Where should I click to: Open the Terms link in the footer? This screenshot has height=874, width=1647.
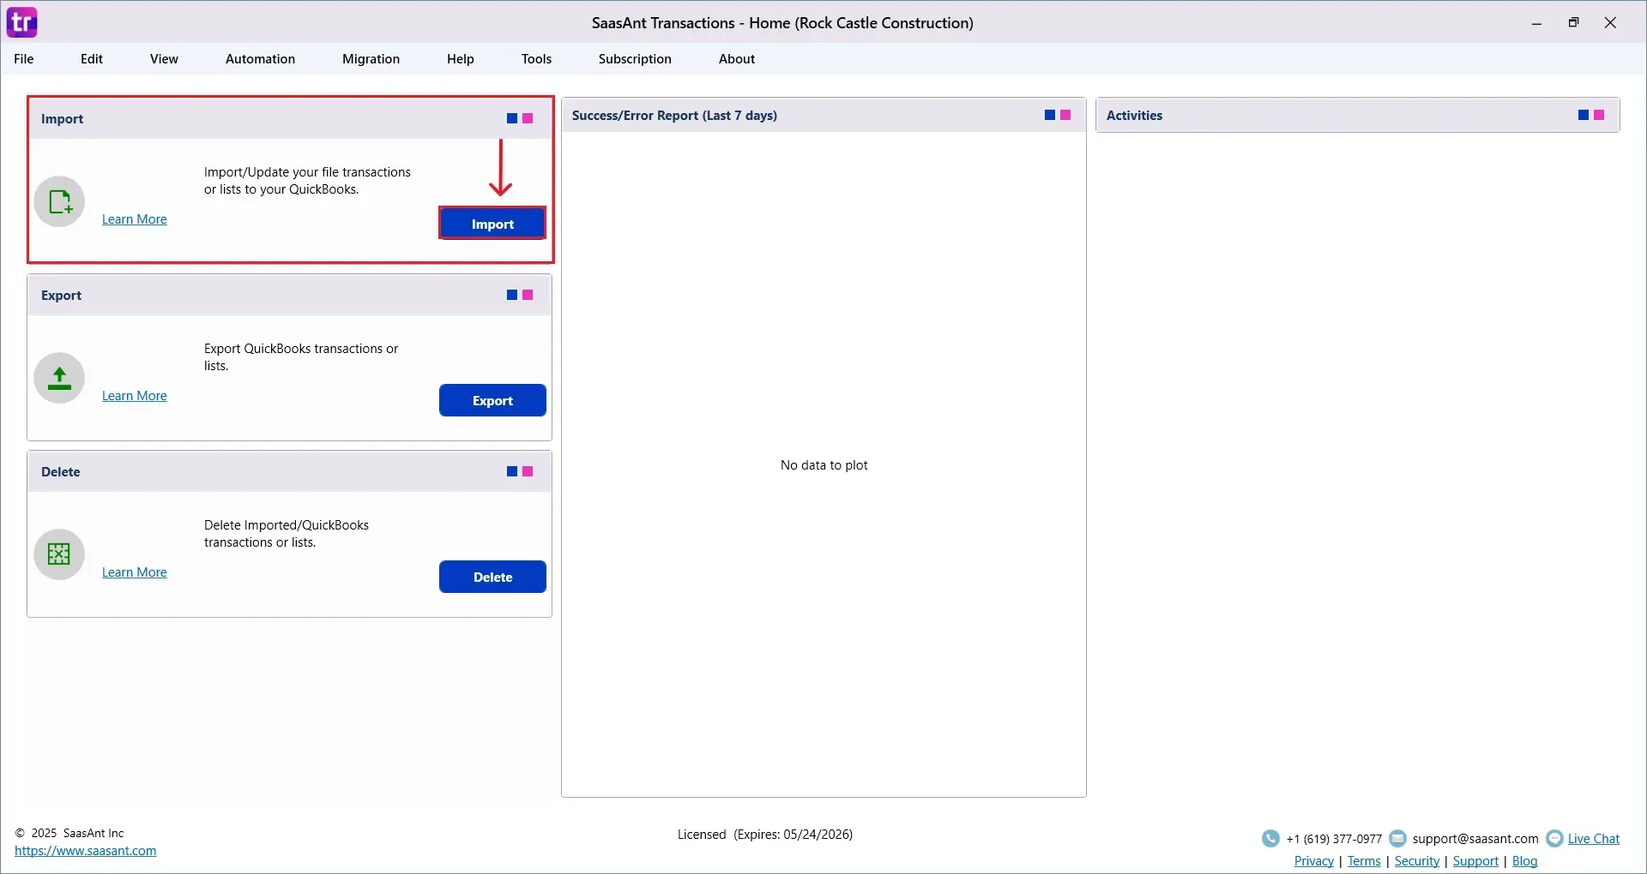coord(1365,861)
